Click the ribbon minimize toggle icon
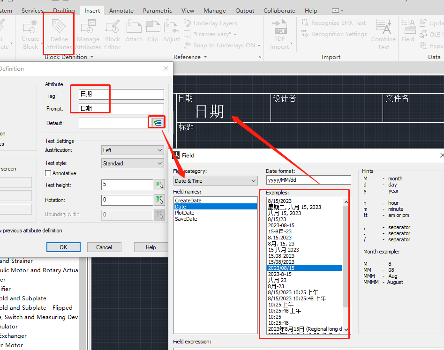The height and width of the screenshot is (350, 444). coord(335,10)
